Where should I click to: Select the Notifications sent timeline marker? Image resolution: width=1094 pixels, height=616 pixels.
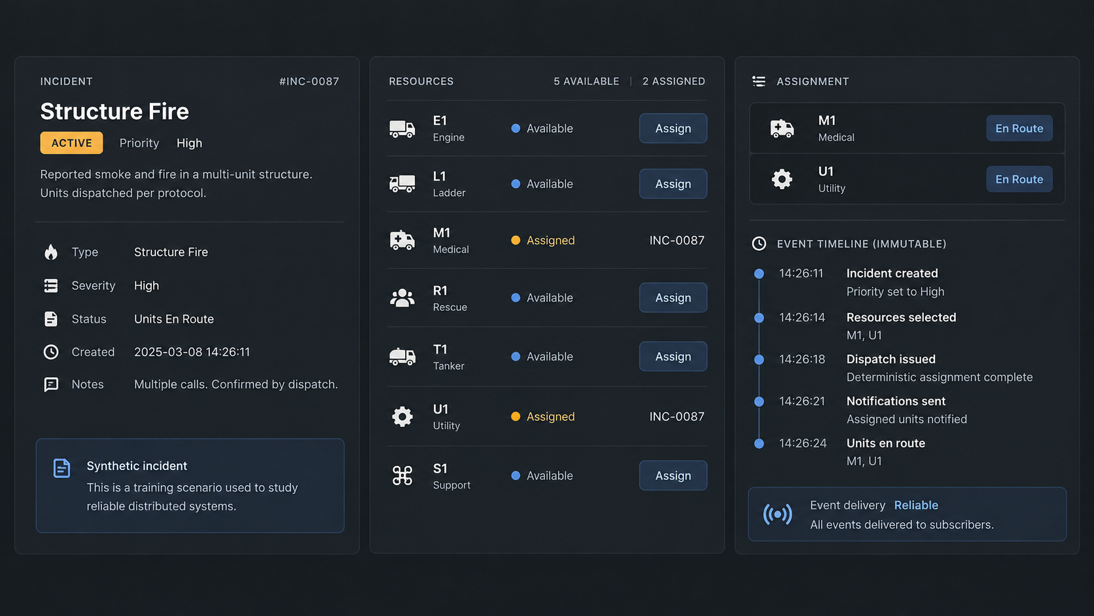759,401
